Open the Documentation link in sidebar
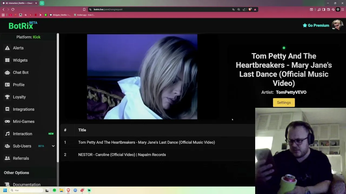The image size is (346, 194). pos(26,185)
